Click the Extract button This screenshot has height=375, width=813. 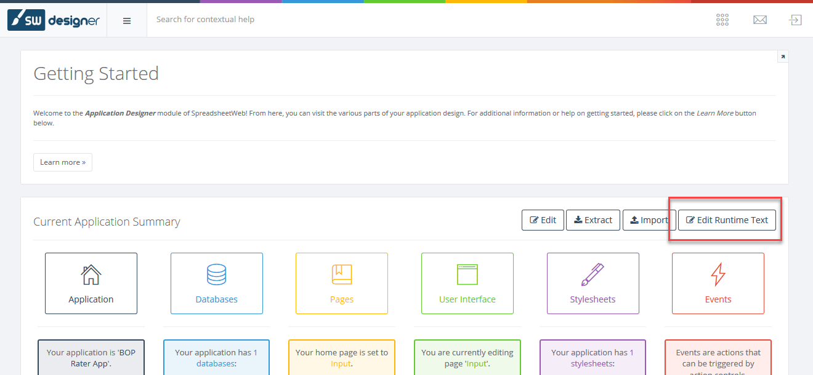point(593,220)
